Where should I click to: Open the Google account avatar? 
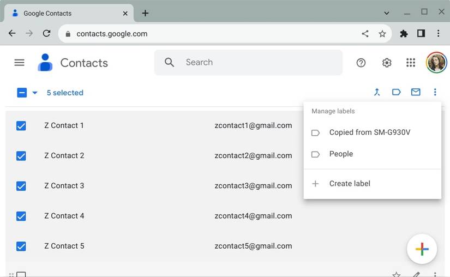[436, 63]
